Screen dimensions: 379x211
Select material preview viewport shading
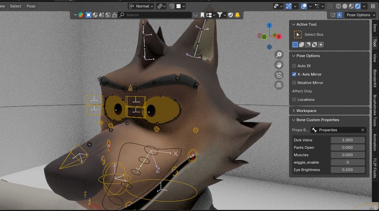pyautogui.click(x=351, y=6)
